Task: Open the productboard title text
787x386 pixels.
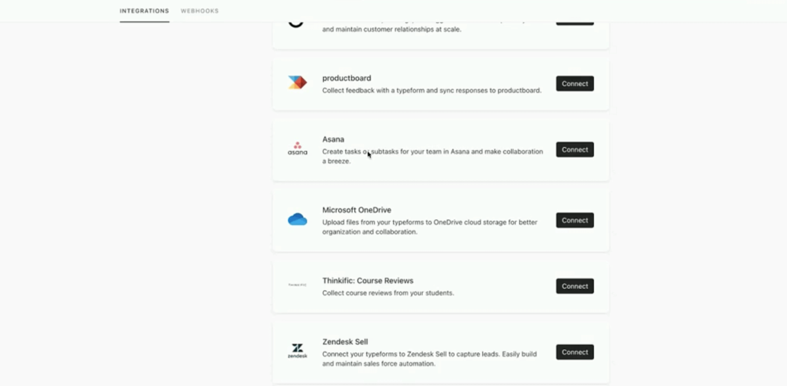Action: [x=346, y=78]
